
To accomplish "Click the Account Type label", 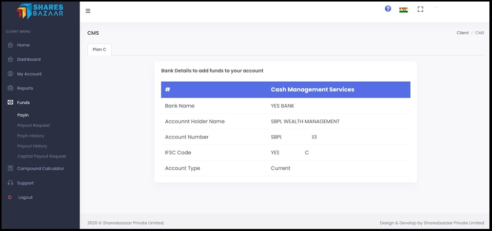I will coord(182,168).
